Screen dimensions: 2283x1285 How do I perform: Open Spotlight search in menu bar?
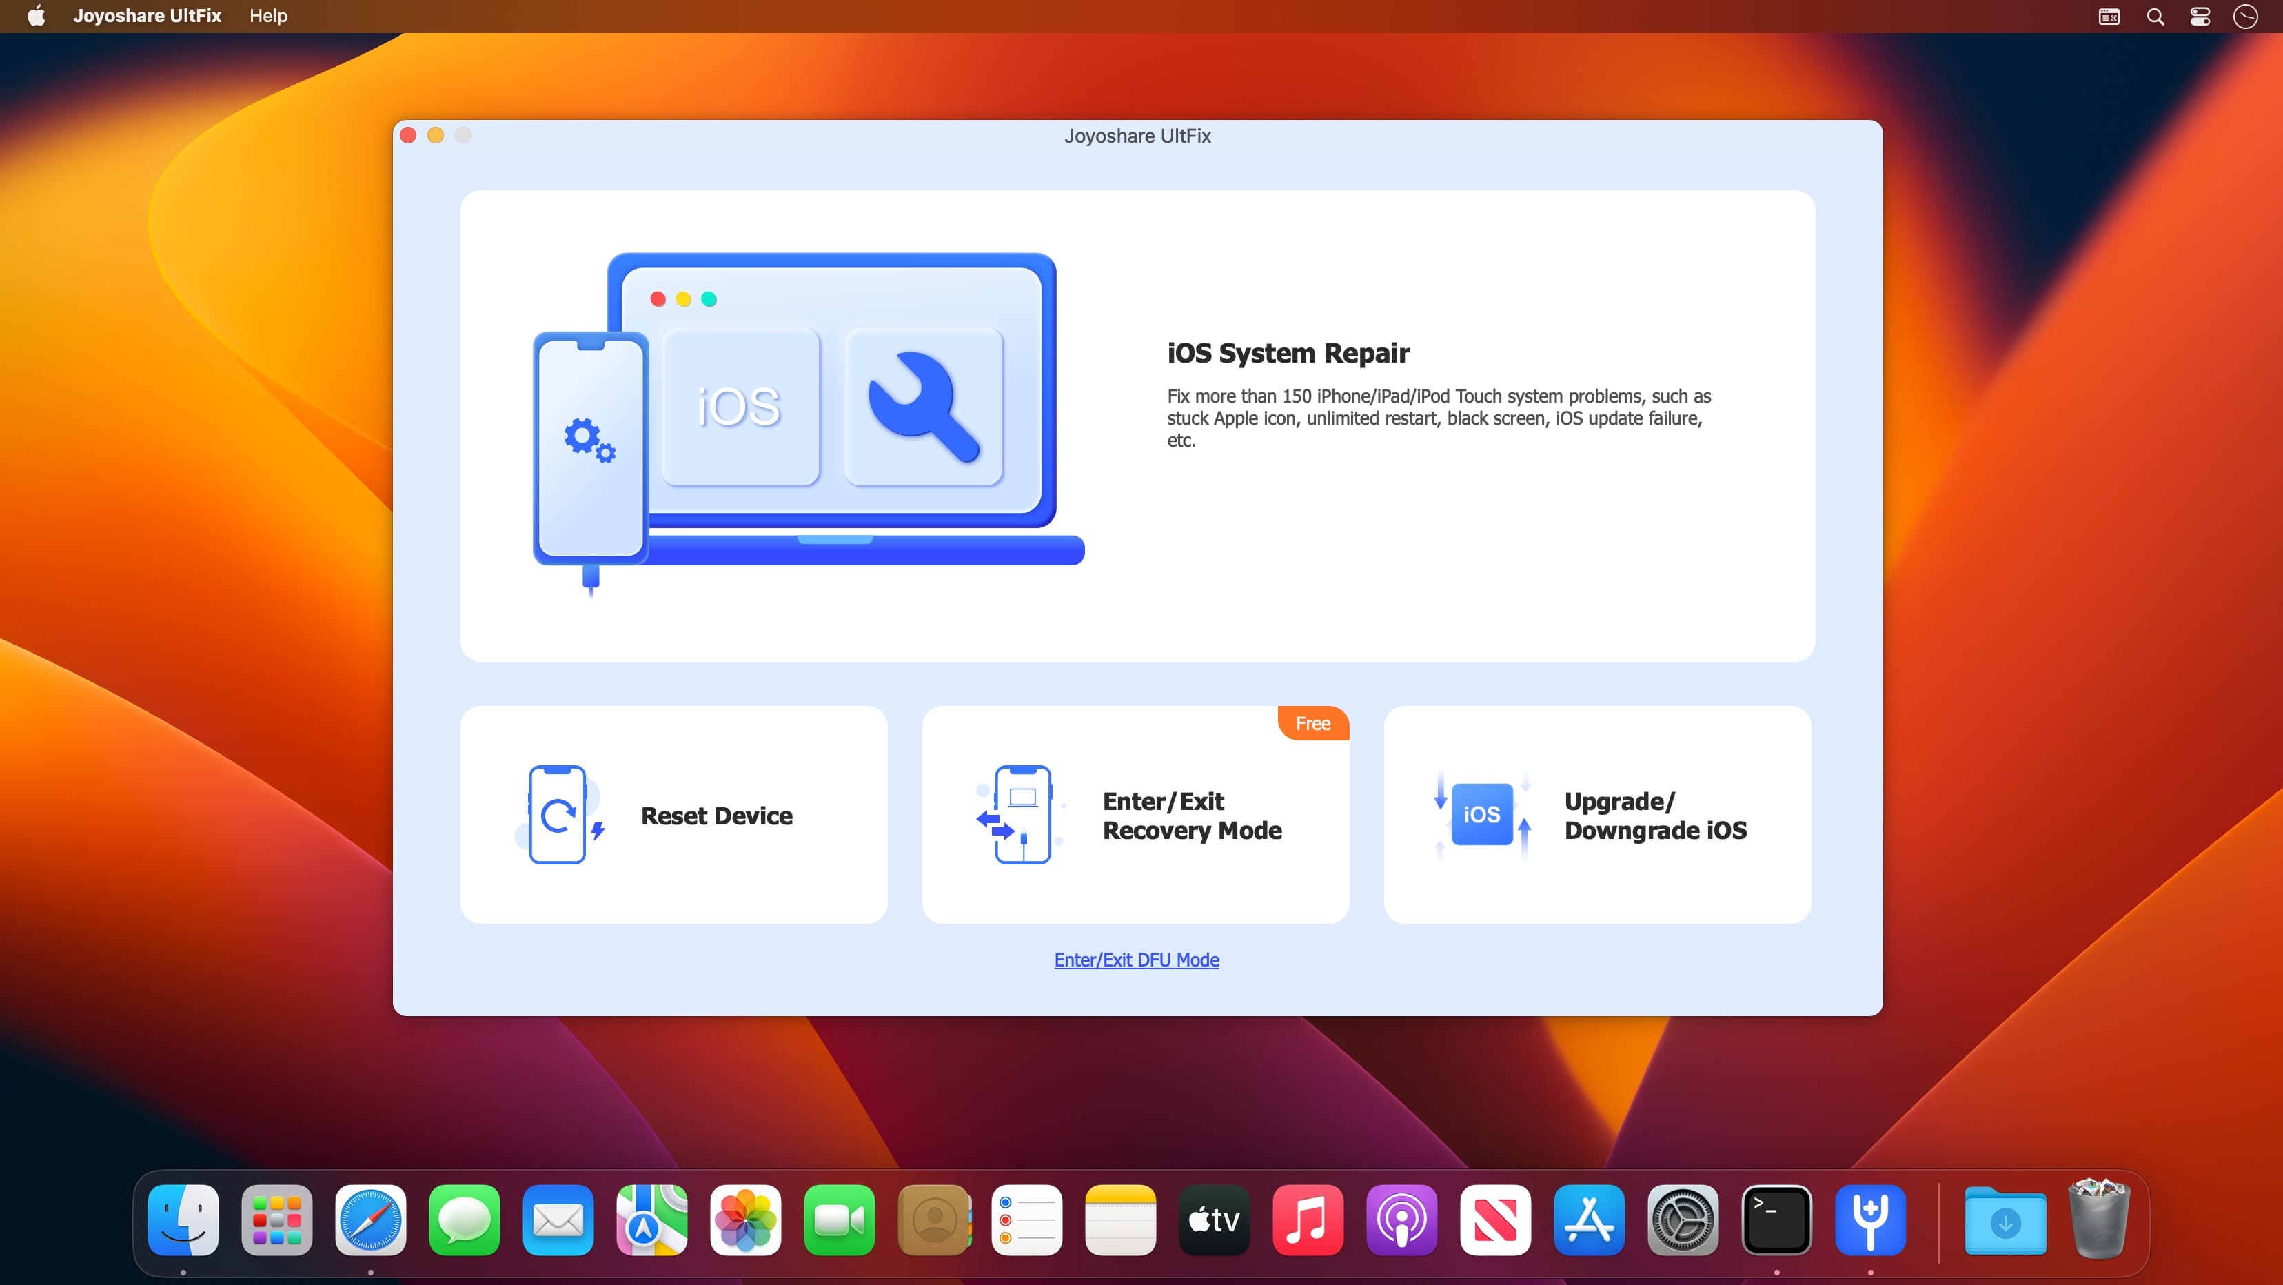[2155, 16]
